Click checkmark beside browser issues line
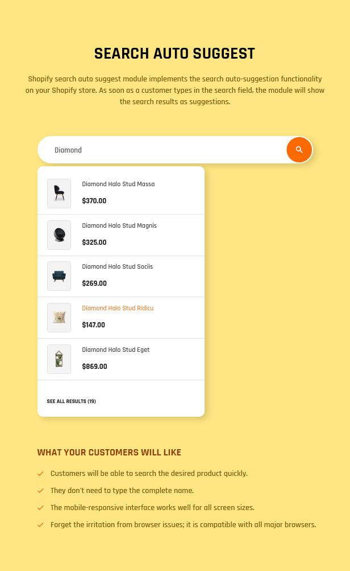This screenshot has height=571, width=350. 40,525
